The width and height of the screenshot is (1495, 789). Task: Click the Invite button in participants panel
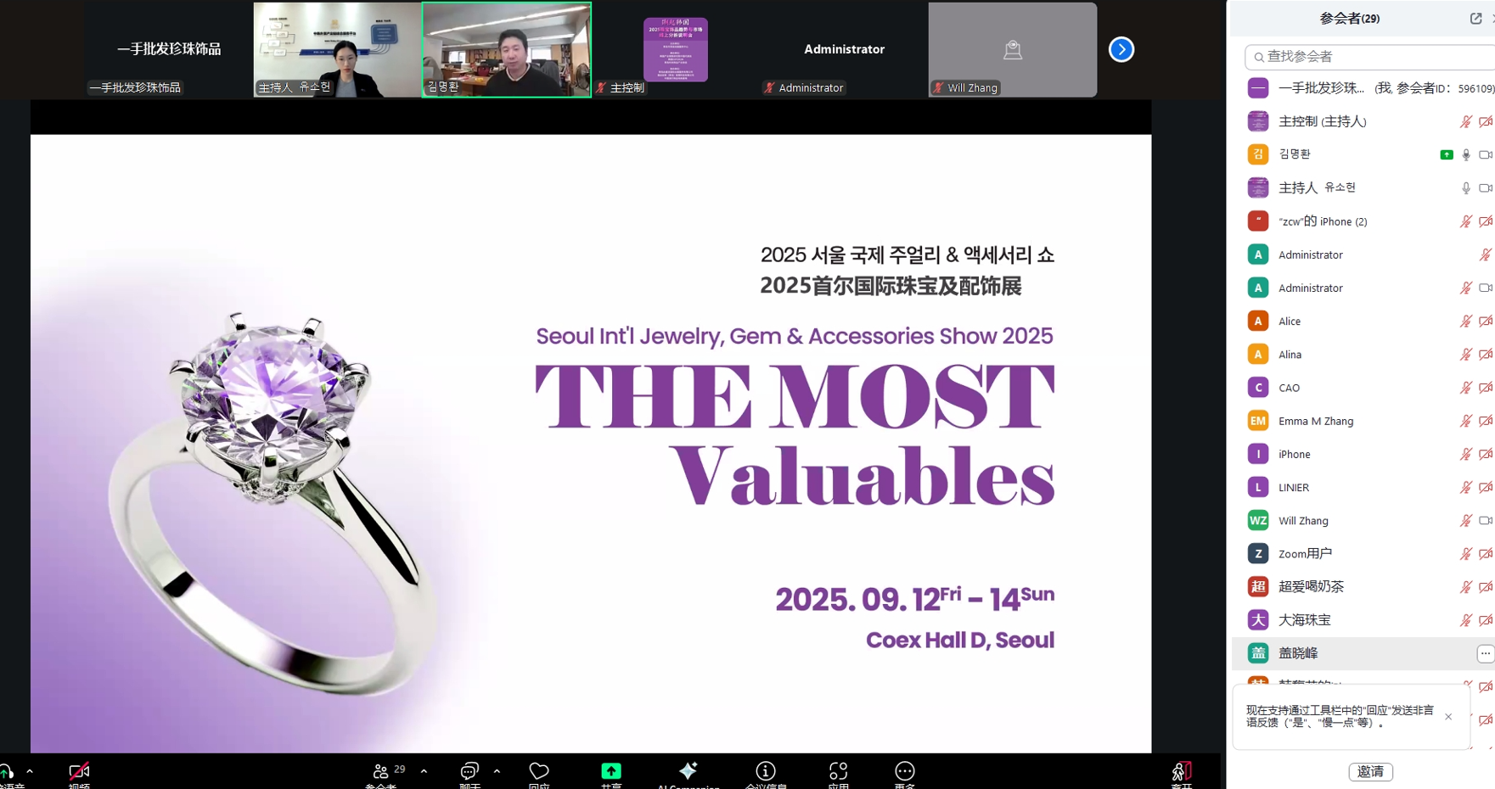(x=1369, y=771)
